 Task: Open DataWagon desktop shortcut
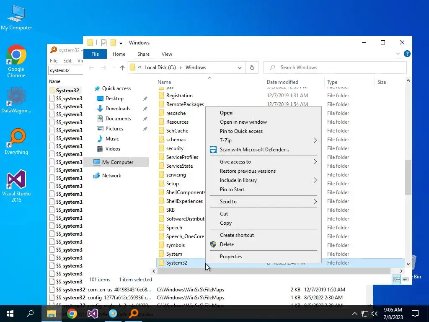(16, 100)
